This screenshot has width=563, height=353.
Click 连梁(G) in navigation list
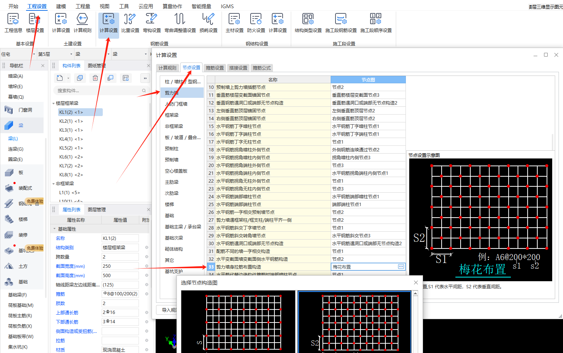tap(16, 149)
